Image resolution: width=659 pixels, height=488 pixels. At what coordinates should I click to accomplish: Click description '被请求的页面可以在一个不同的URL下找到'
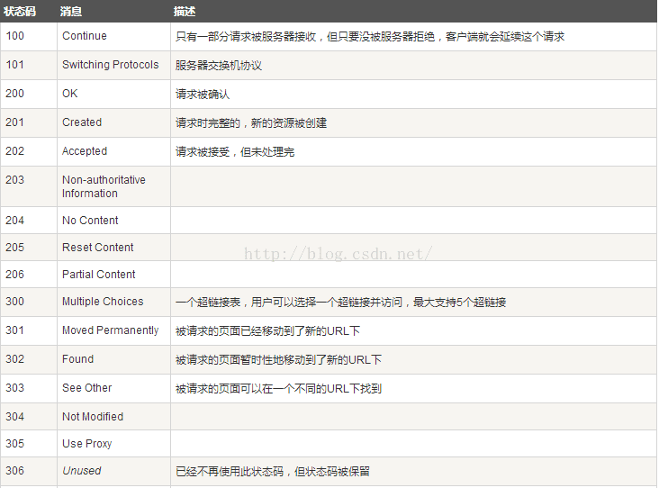coord(278,389)
